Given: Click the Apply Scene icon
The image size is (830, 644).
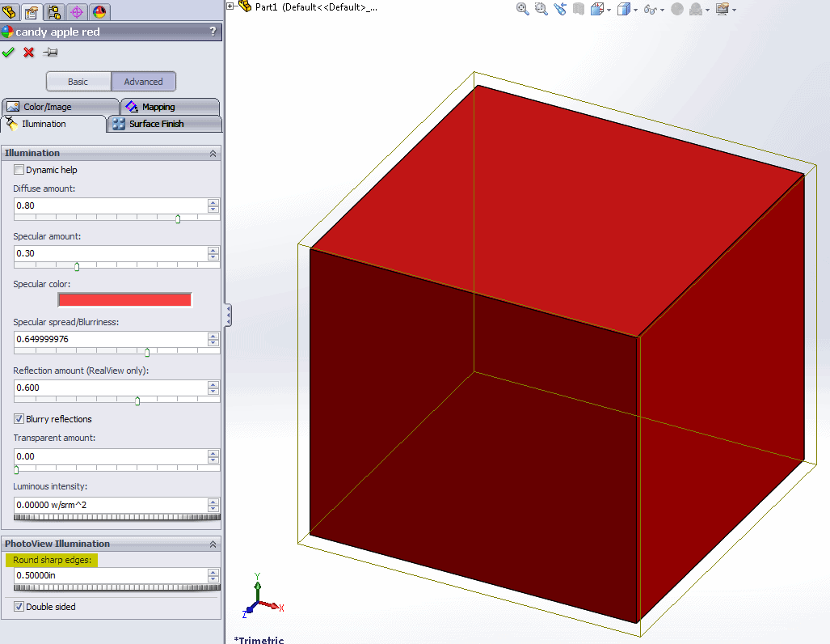Looking at the screenshot, I should (x=696, y=9).
